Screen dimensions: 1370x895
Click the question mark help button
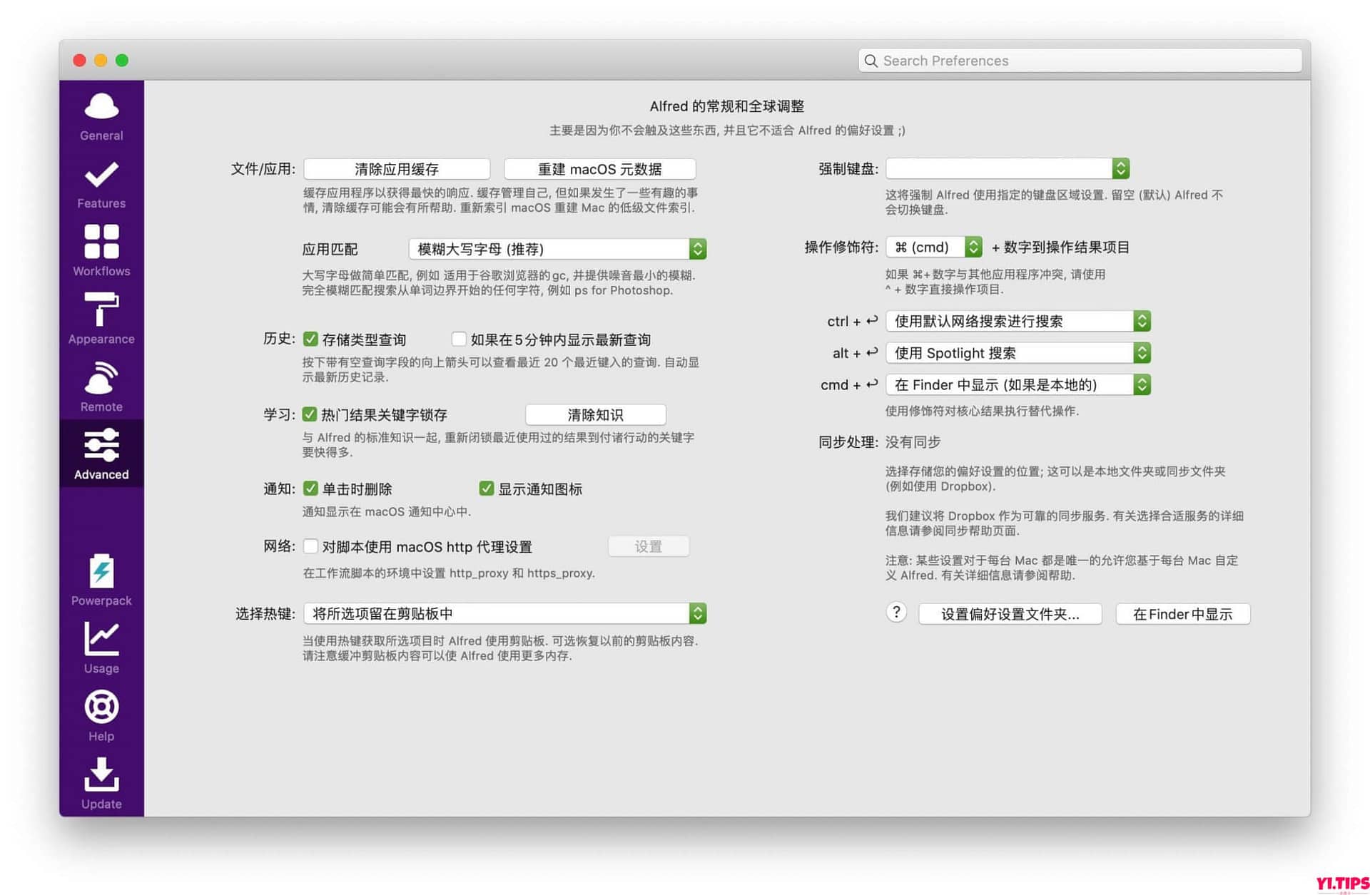pos(896,613)
